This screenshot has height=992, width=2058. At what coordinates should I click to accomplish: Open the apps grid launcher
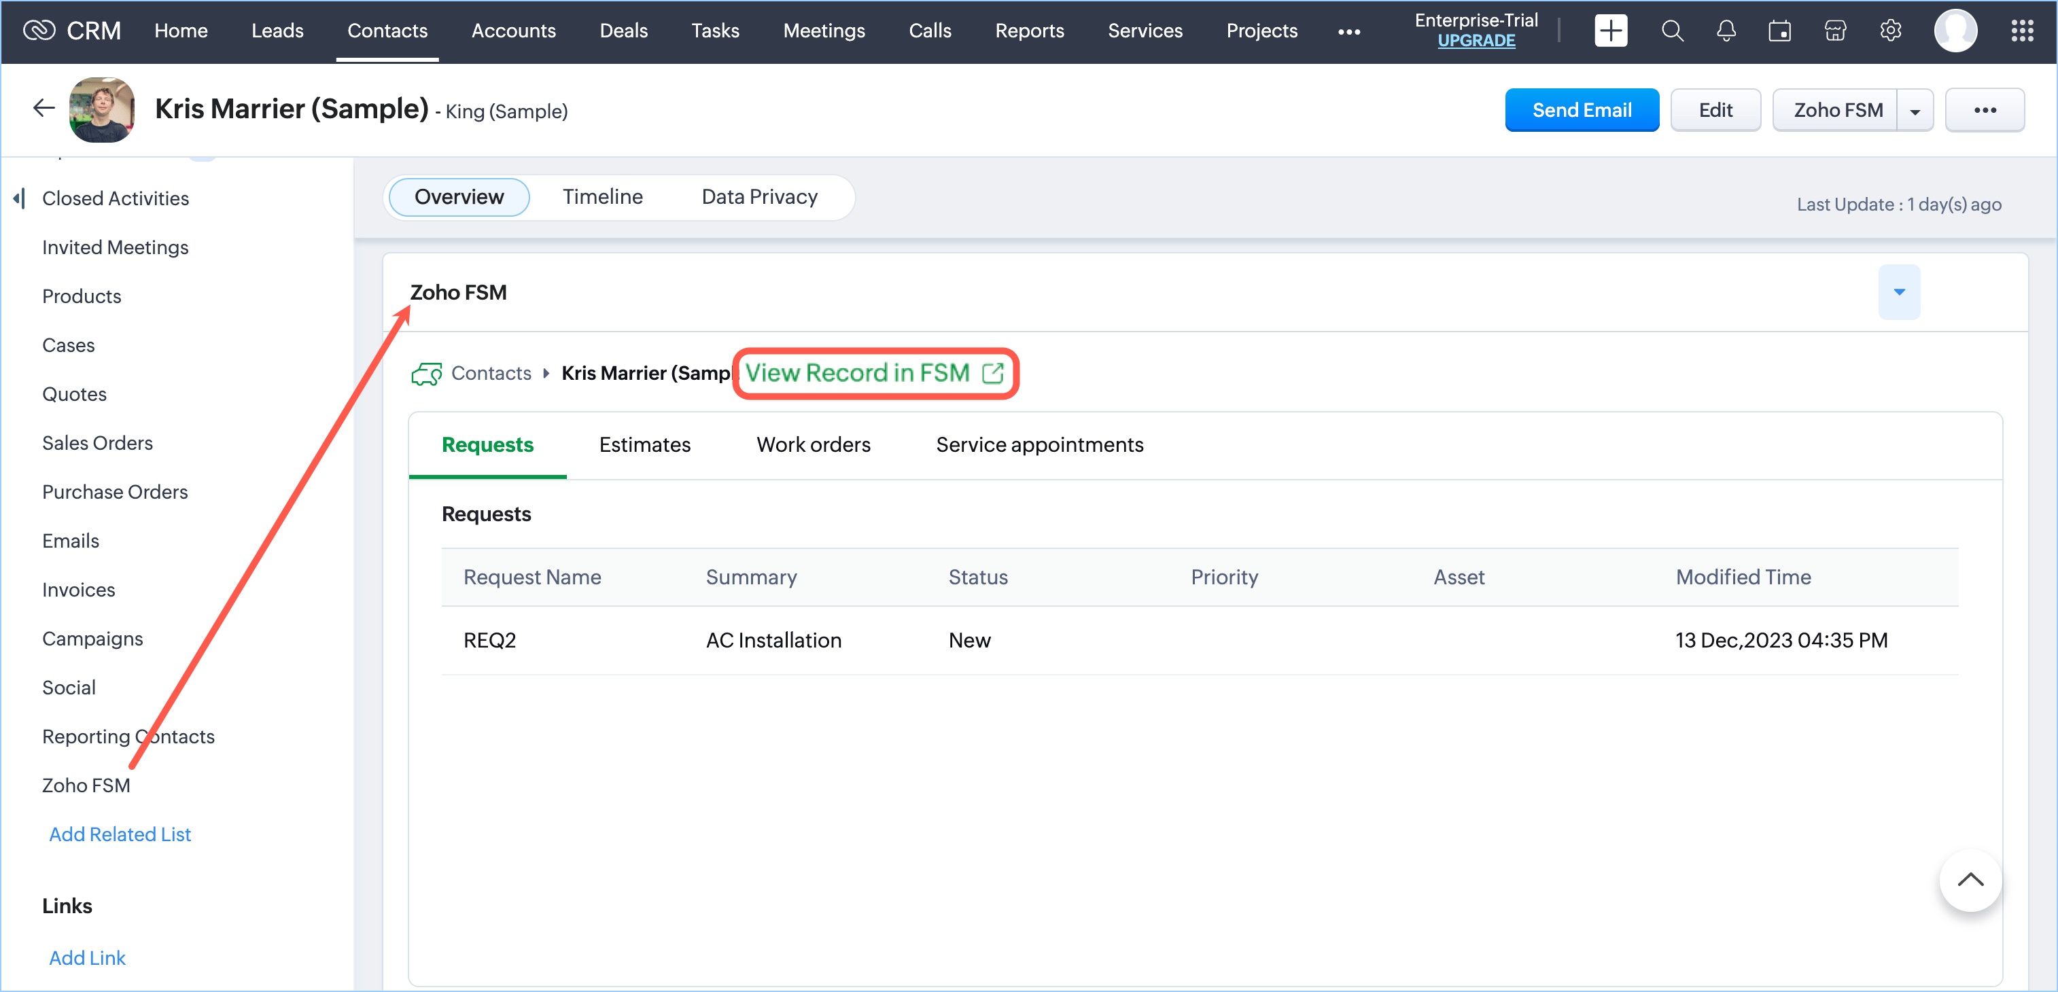[2021, 31]
